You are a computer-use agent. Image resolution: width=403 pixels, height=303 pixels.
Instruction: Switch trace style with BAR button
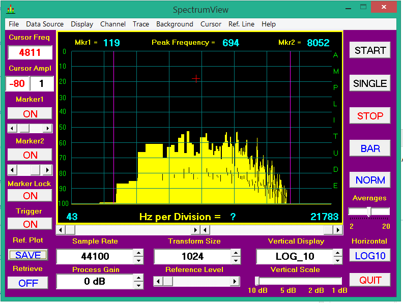370,148
